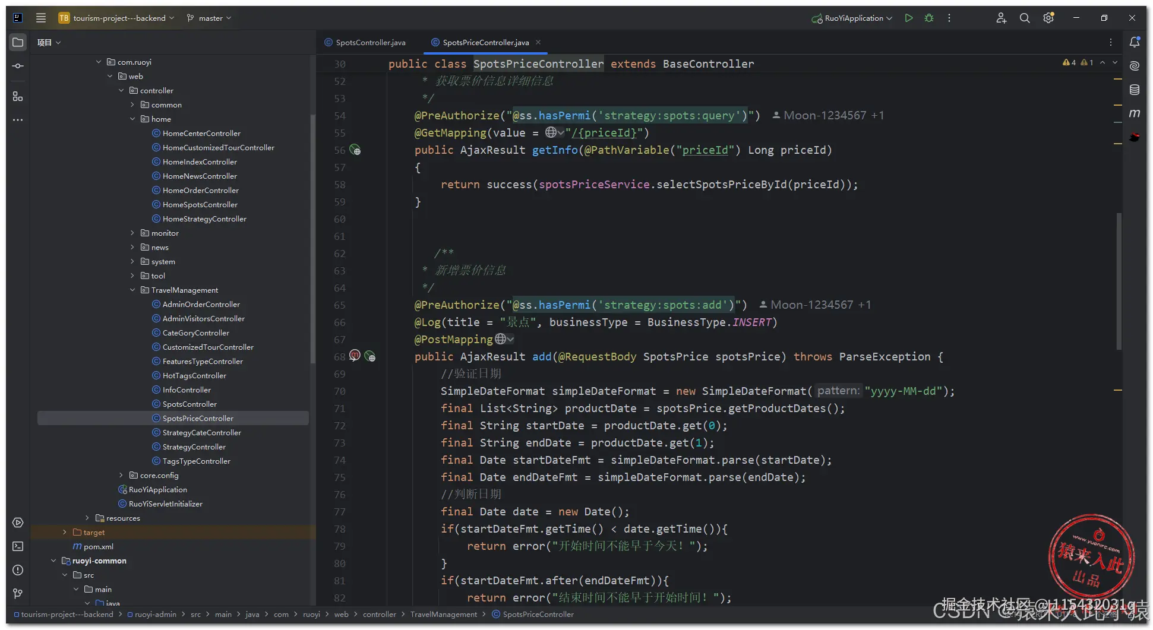Open more run actions menu
The image size is (1153, 630).
click(949, 18)
